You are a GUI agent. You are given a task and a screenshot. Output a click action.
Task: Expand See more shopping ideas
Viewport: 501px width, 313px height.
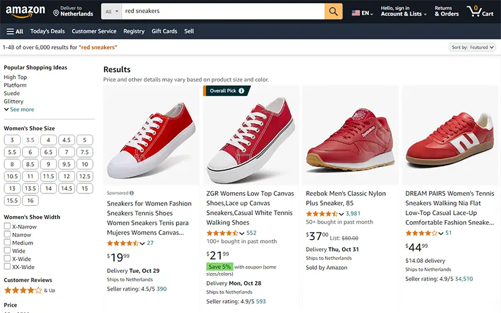click(19, 110)
